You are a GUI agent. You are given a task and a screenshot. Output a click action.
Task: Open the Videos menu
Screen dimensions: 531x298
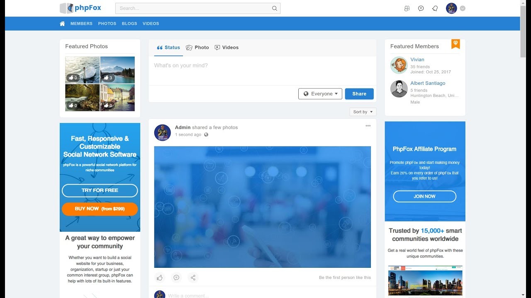pyautogui.click(x=151, y=24)
